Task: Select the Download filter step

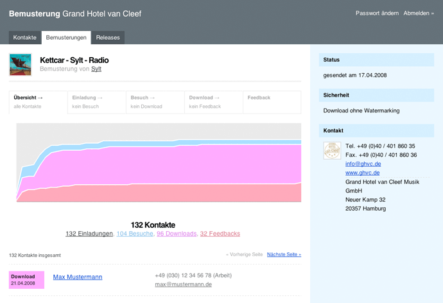Action: point(213,102)
